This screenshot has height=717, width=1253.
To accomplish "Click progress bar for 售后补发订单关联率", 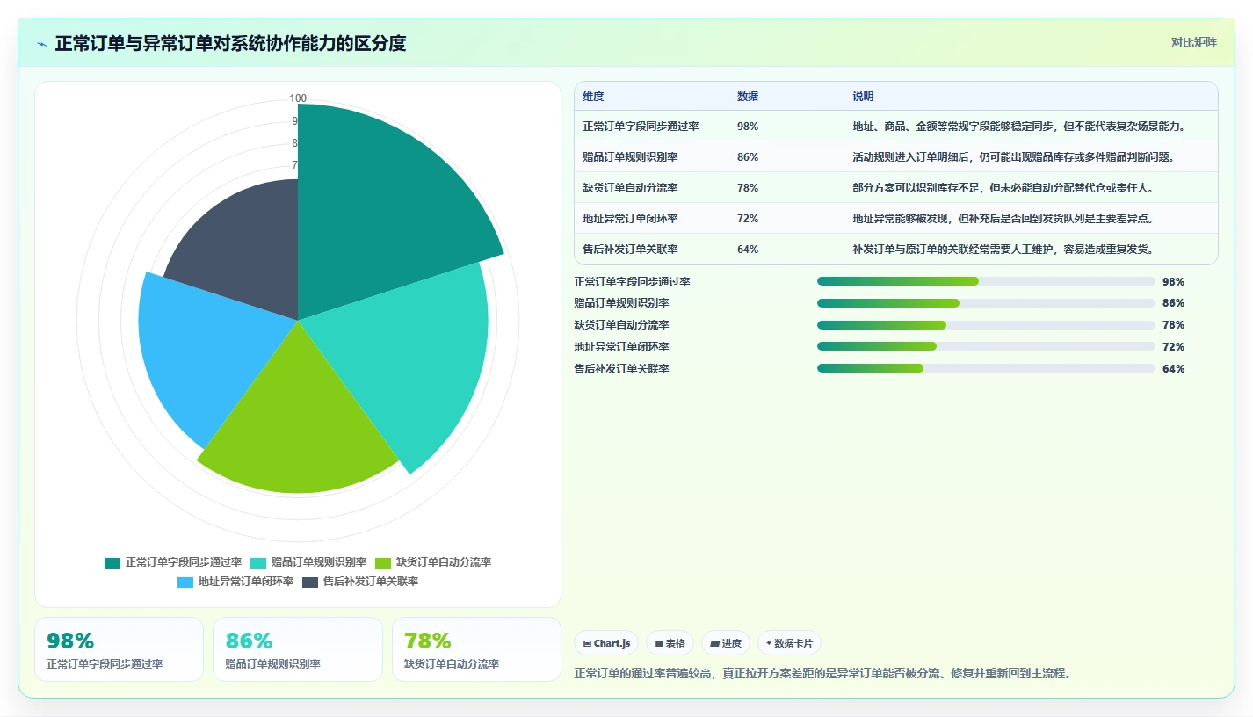I will pos(986,368).
